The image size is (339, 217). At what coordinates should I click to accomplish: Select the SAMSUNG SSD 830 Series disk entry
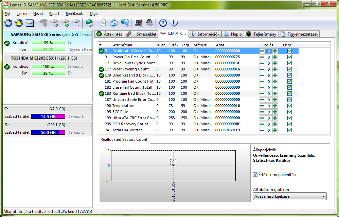[48, 42]
